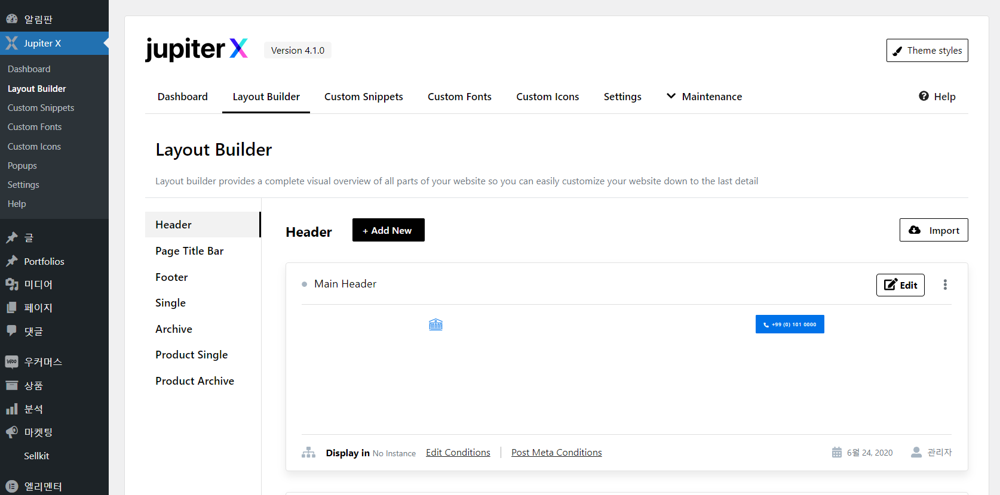Open 미디어 media icon

point(12,284)
